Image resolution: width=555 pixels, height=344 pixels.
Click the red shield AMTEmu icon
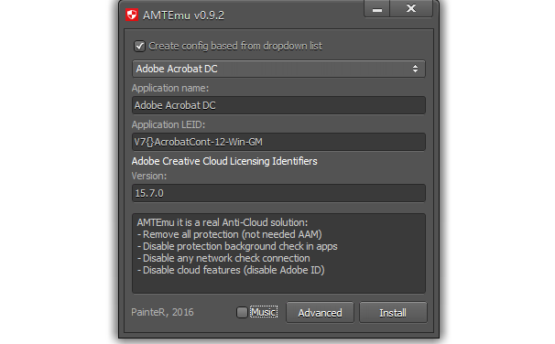pyautogui.click(x=132, y=15)
